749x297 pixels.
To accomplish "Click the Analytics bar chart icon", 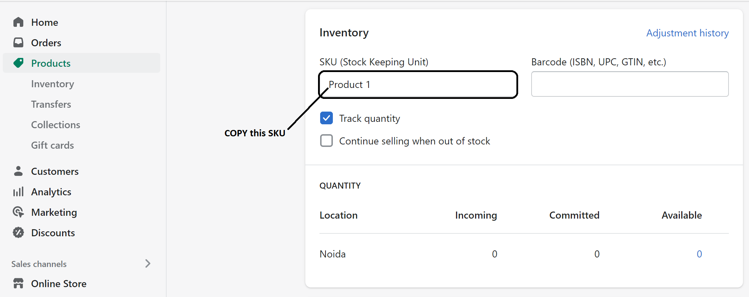I will click(18, 192).
